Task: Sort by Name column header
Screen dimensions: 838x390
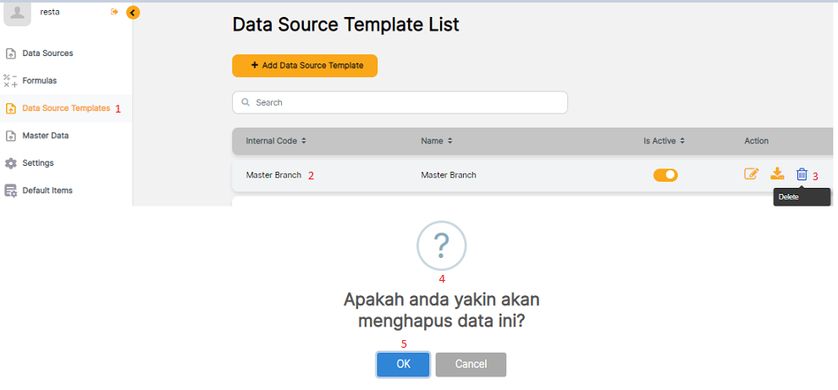Action: [x=436, y=140]
